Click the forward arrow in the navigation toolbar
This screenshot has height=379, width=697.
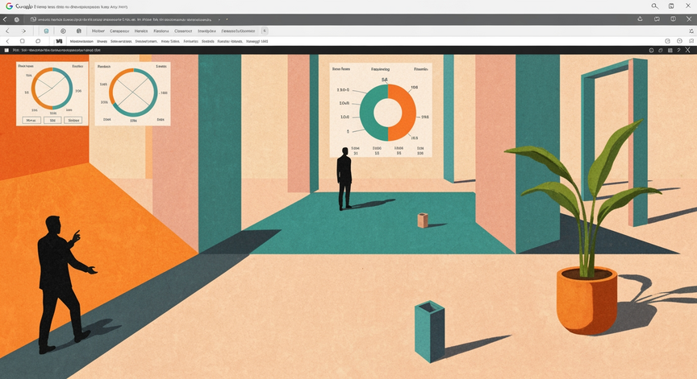(x=23, y=31)
